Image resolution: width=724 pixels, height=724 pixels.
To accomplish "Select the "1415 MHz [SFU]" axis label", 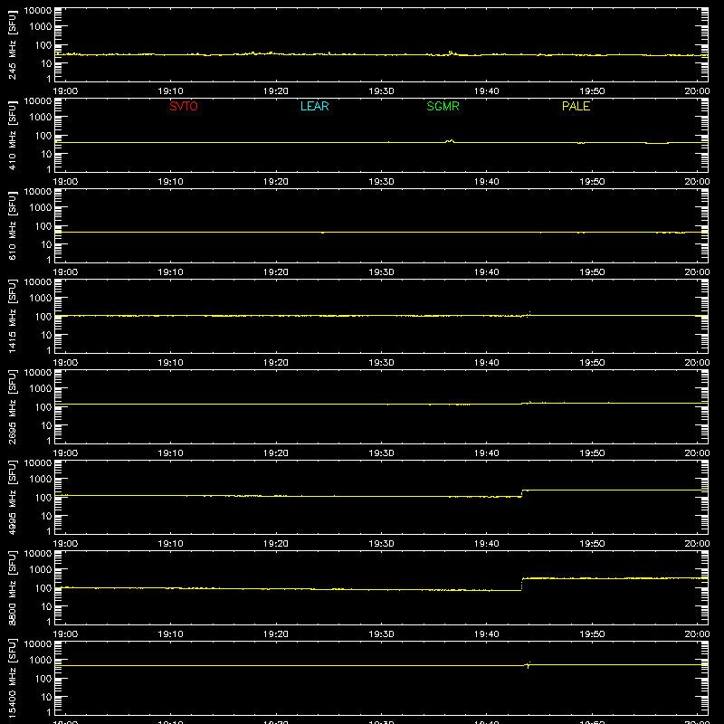I will click(x=13, y=316).
